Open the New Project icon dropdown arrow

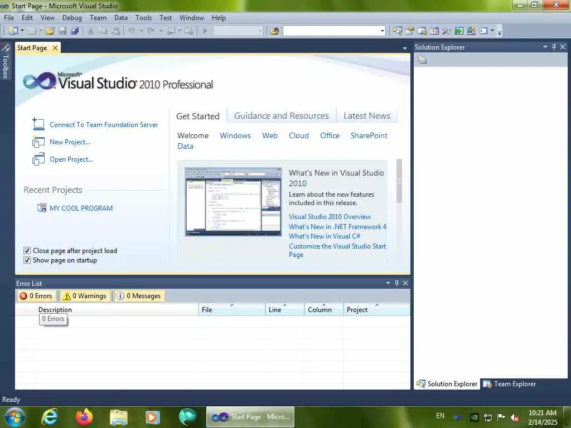22,31
